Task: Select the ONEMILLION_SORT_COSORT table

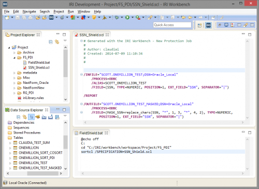Action: (40, 153)
